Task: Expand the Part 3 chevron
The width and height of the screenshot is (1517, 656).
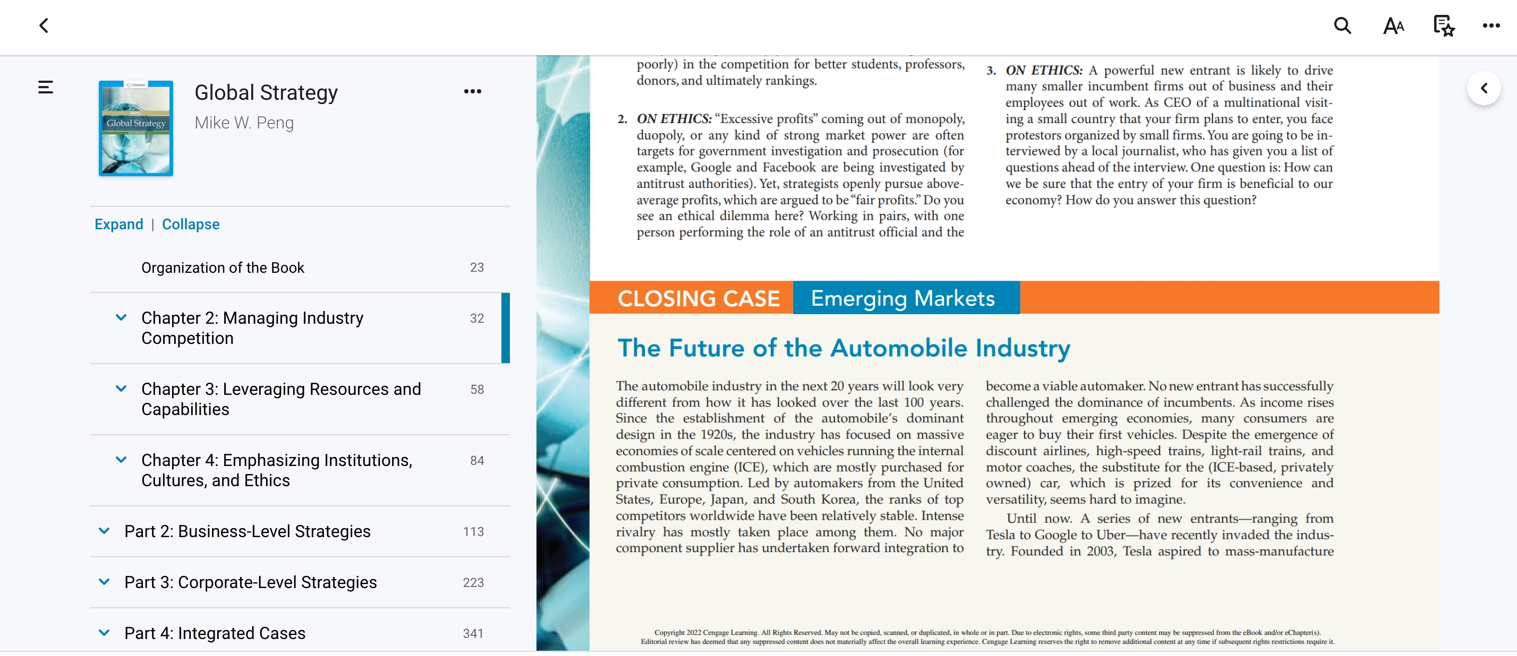Action: [104, 582]
